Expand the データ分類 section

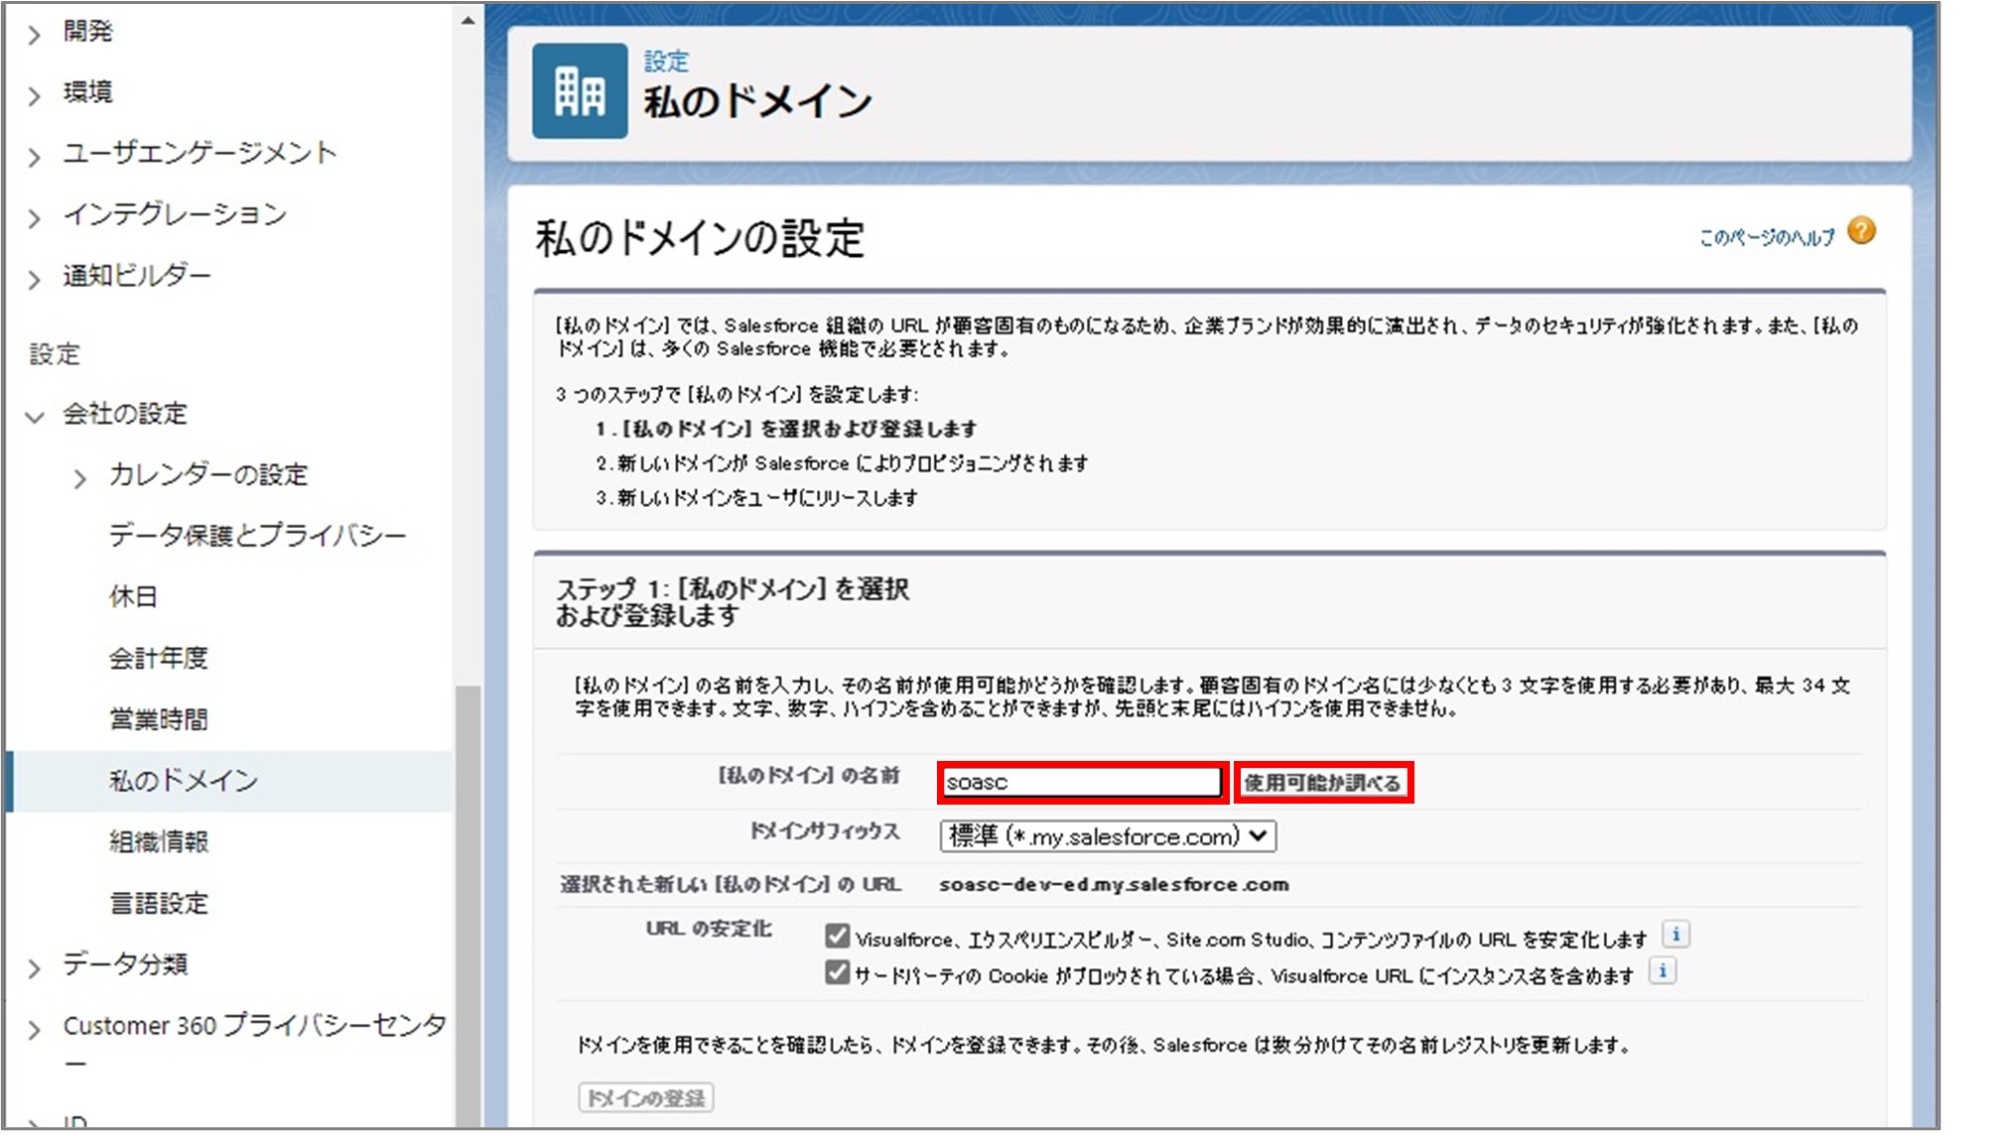pyautogui.click(x=35, y=967)
